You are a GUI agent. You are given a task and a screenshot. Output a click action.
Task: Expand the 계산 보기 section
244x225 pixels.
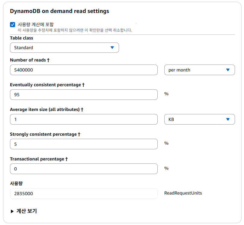click(24, 211)
